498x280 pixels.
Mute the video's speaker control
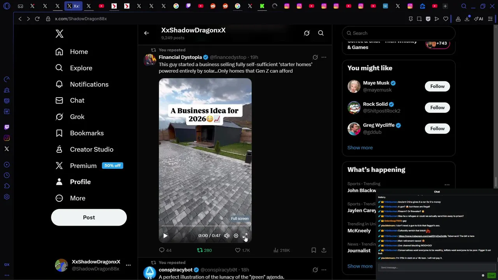[x=226, y=236]
